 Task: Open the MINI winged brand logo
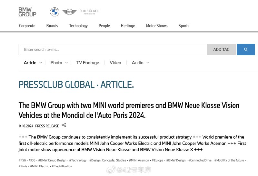tap(69, 12)
